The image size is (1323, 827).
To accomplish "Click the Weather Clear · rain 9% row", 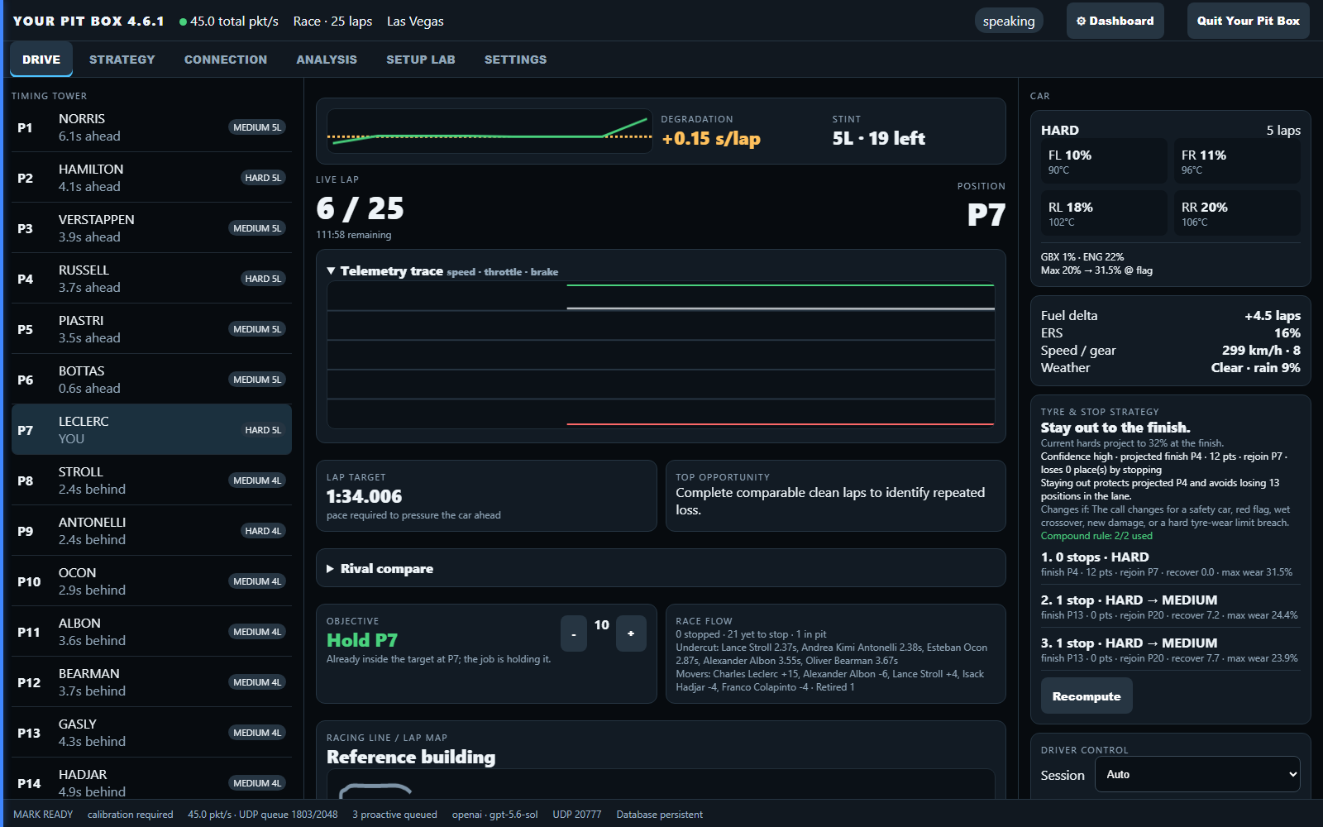I will pos(1170,367).
